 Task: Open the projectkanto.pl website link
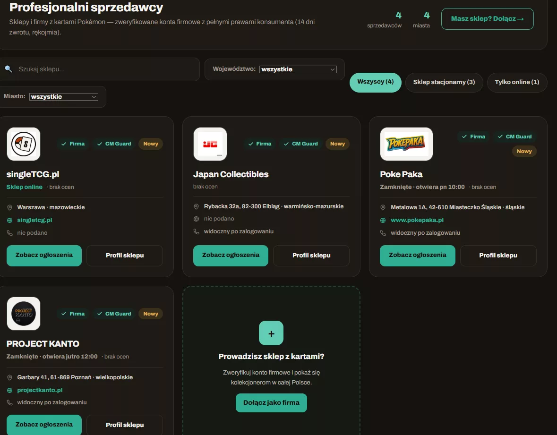click(40, 390)
